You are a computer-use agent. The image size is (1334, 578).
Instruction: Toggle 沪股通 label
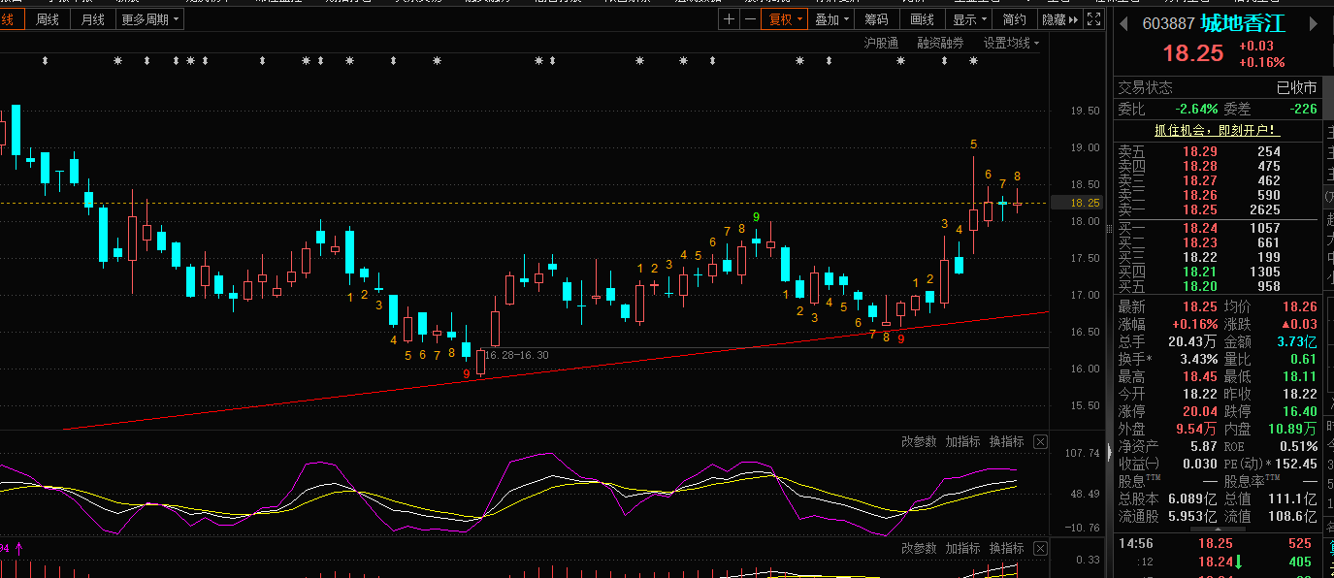tap(881, 43)
